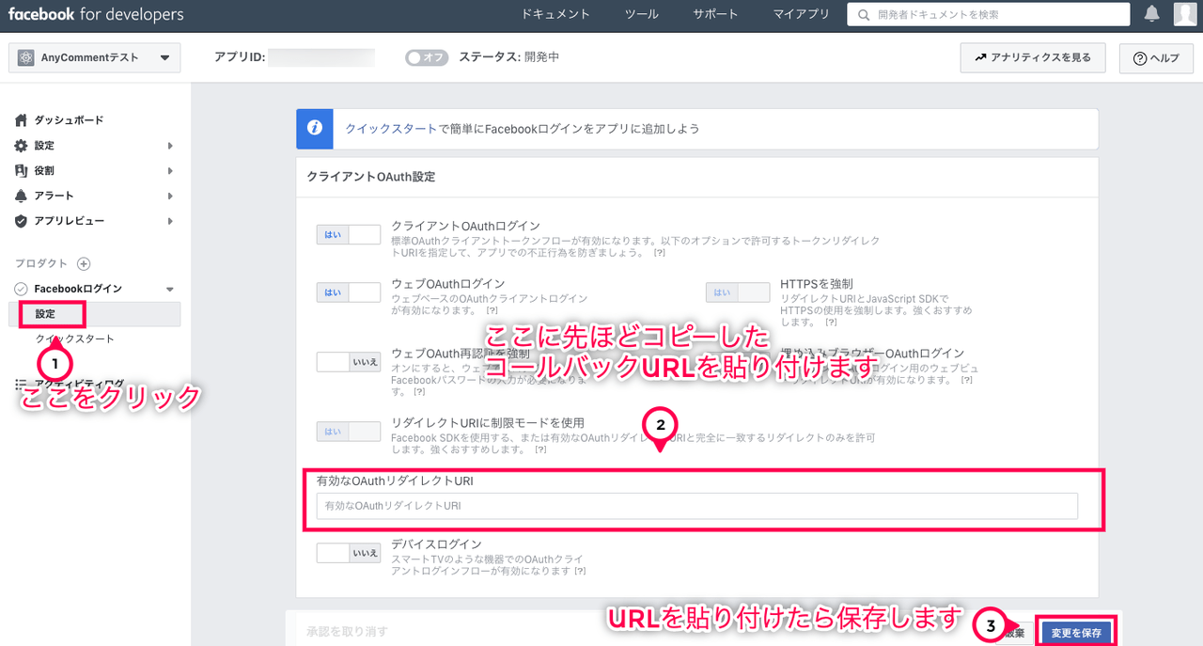Toggle ウェブOAuthログイン switch
The height and width of the screenshot is (646, 1203).
(x=348, y=292)
